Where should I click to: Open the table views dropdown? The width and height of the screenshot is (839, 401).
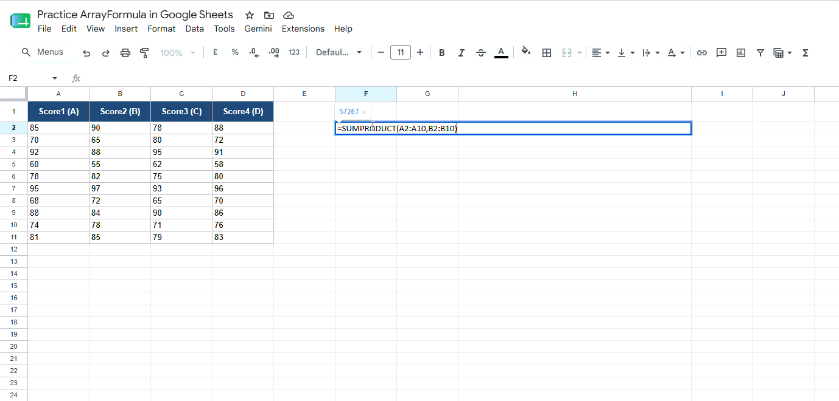pos(782,53)
